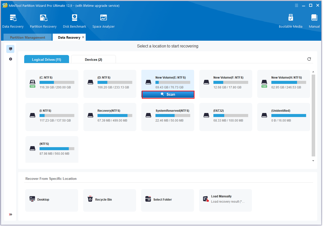The image size is (323, 226).
Task: Open Load Manually recovery result
Action: pyautogui.click(x=225, y=200)
